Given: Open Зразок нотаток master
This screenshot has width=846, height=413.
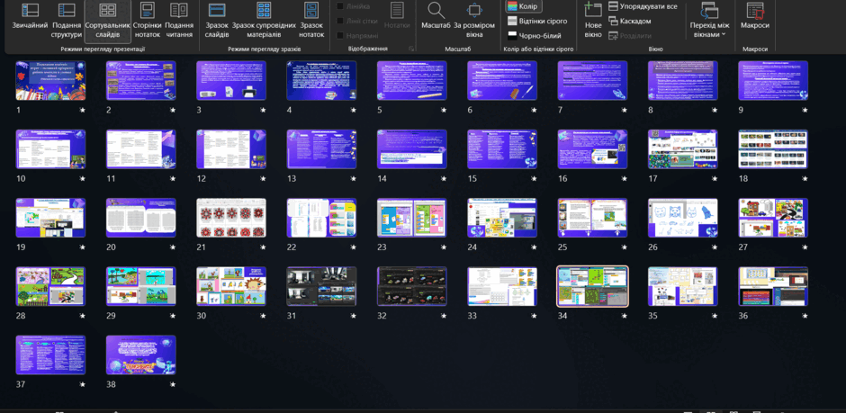Looking at the screenshot, I should (312, 20).
